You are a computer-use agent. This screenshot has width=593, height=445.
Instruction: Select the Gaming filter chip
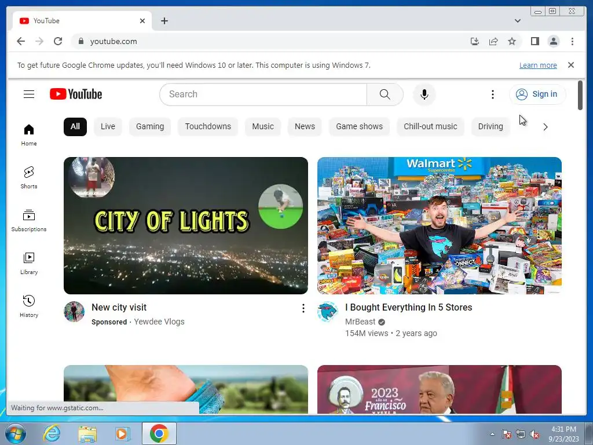pyautogui.click(x=150, y=127)
